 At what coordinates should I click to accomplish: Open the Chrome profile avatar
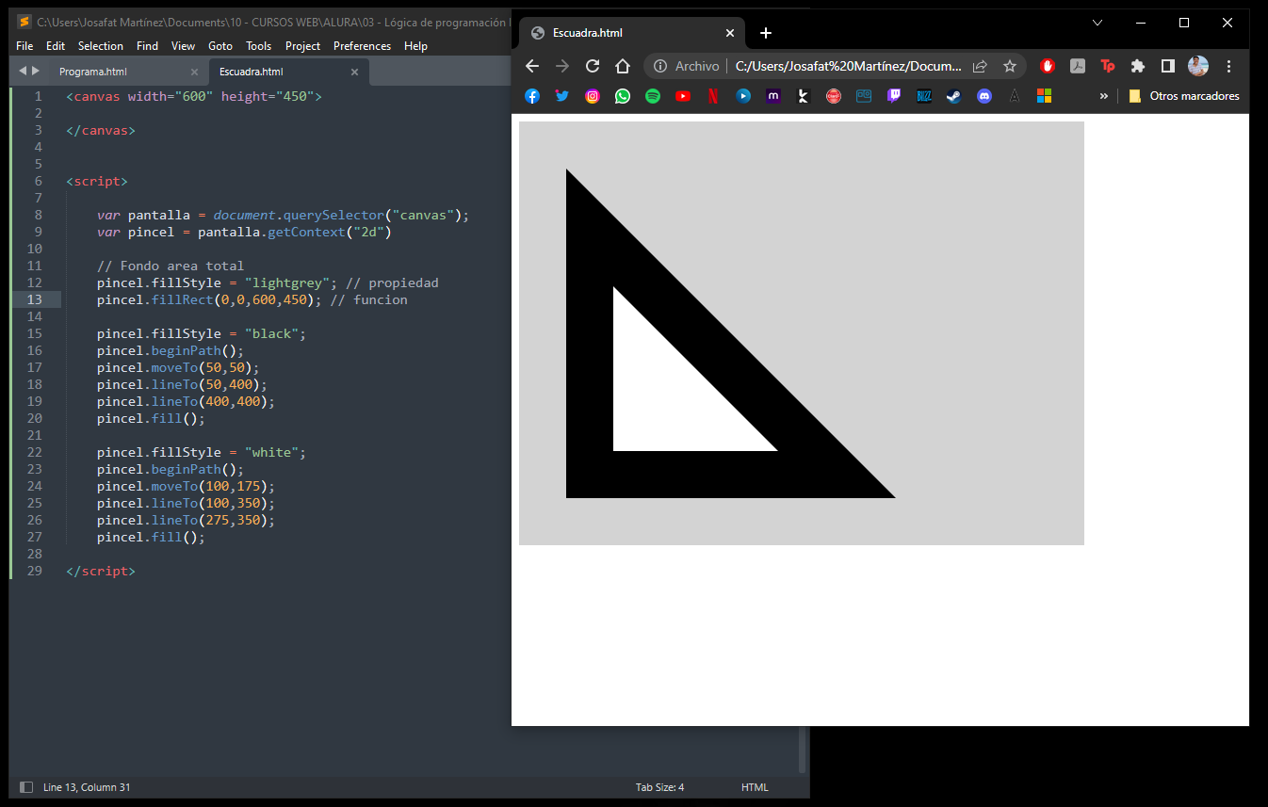pos(1198,66)
